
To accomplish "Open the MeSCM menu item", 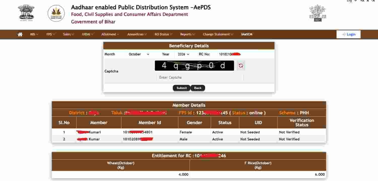I will 247,34.
